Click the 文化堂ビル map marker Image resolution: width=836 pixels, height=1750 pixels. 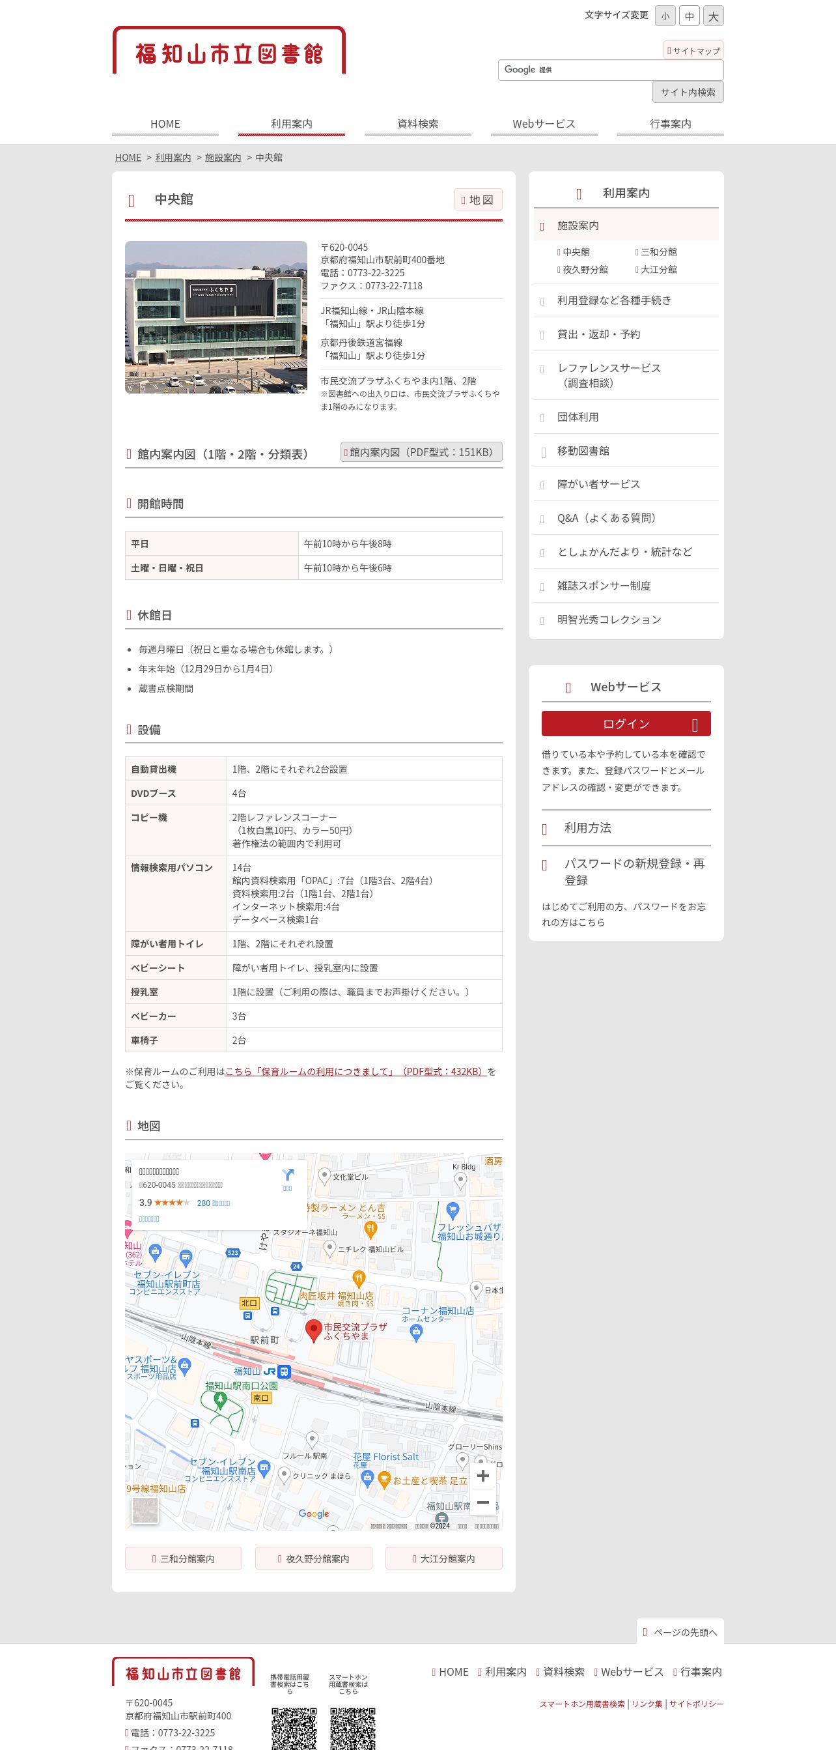[325, 1176]
